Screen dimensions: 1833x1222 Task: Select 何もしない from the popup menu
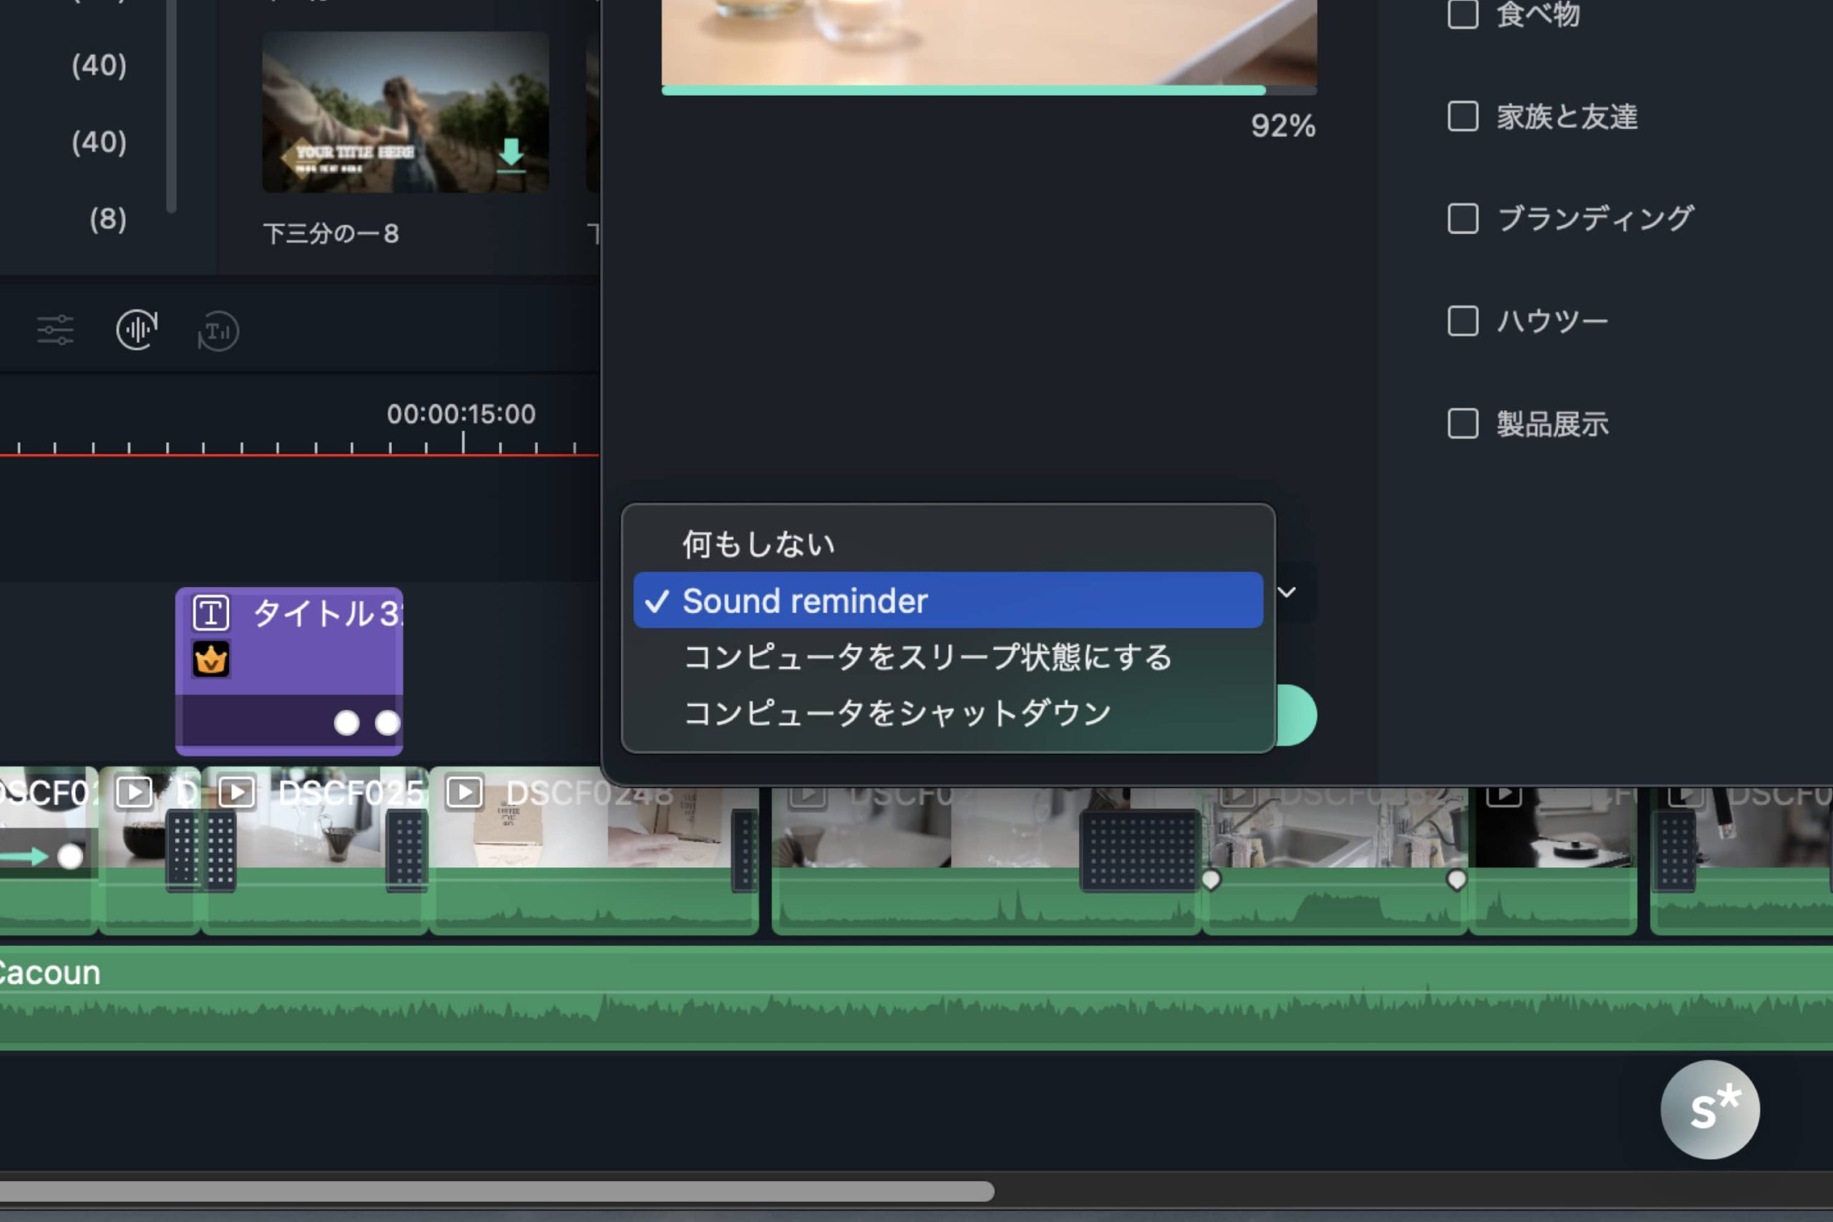[x=758, y=544]
